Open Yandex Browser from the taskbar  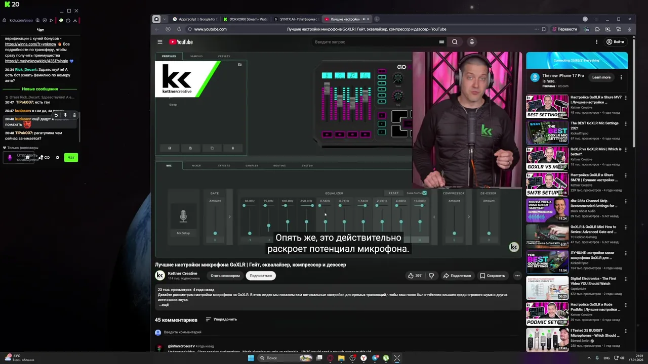click(363, 358)
